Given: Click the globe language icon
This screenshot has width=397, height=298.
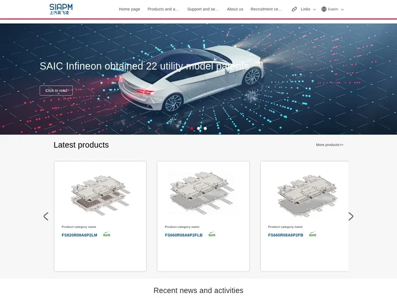Looking at the screenshot, I should click(324, 9).
